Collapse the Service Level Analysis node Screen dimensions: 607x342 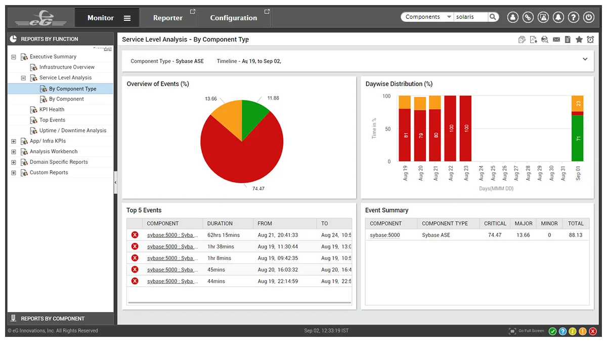coord(23,78)
